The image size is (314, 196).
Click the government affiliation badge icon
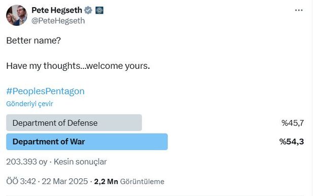pyautogui.click(x=99, y=10)
